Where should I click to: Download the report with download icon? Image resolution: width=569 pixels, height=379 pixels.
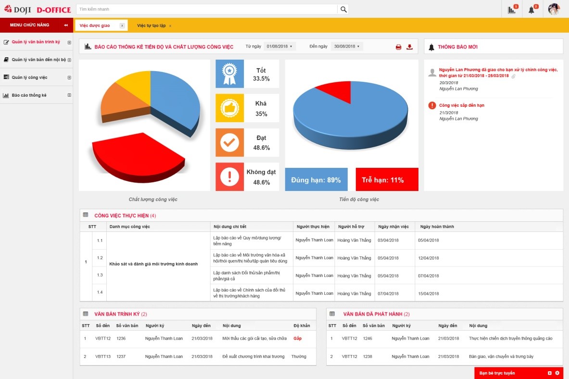[x=410, y=47]
